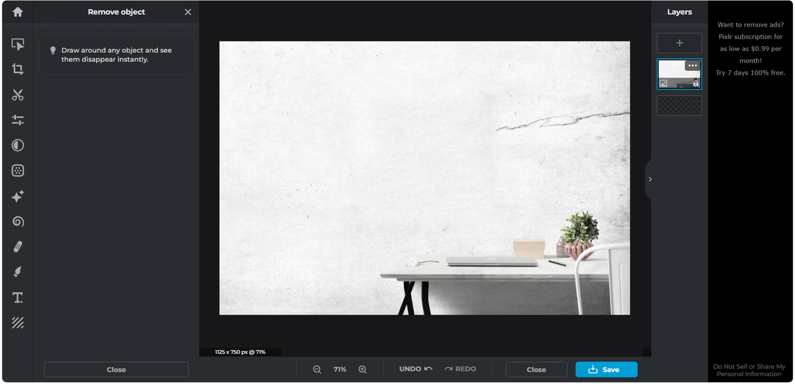Image resolution: width=795 pixels, height=384 pixels.
Task: Add a new layer with plus button
Action: tap(679, 43)
